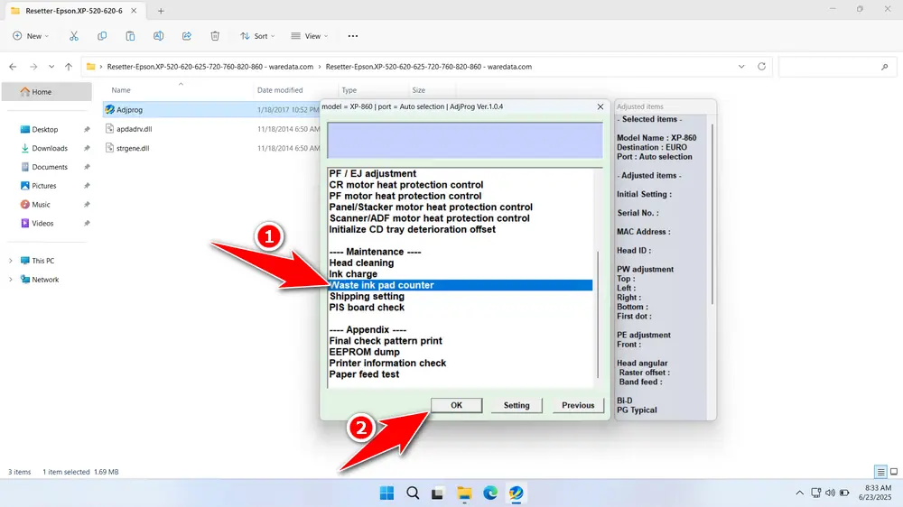903x507 pixels.
Task: Select the apdadrv.dll file
Action: tap(135, 129)
